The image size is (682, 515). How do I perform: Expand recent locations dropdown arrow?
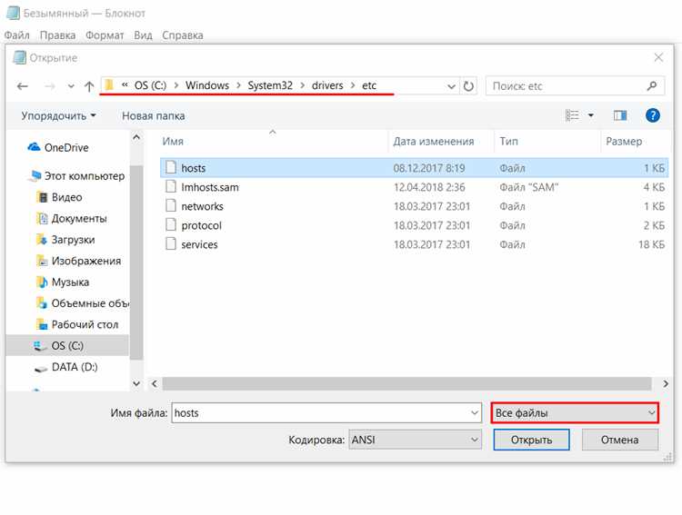pyautogui.click(x=71, y=86)
